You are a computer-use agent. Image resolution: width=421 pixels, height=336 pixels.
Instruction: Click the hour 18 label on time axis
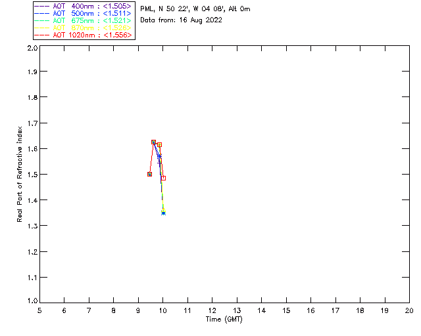(x=360, y=310)
